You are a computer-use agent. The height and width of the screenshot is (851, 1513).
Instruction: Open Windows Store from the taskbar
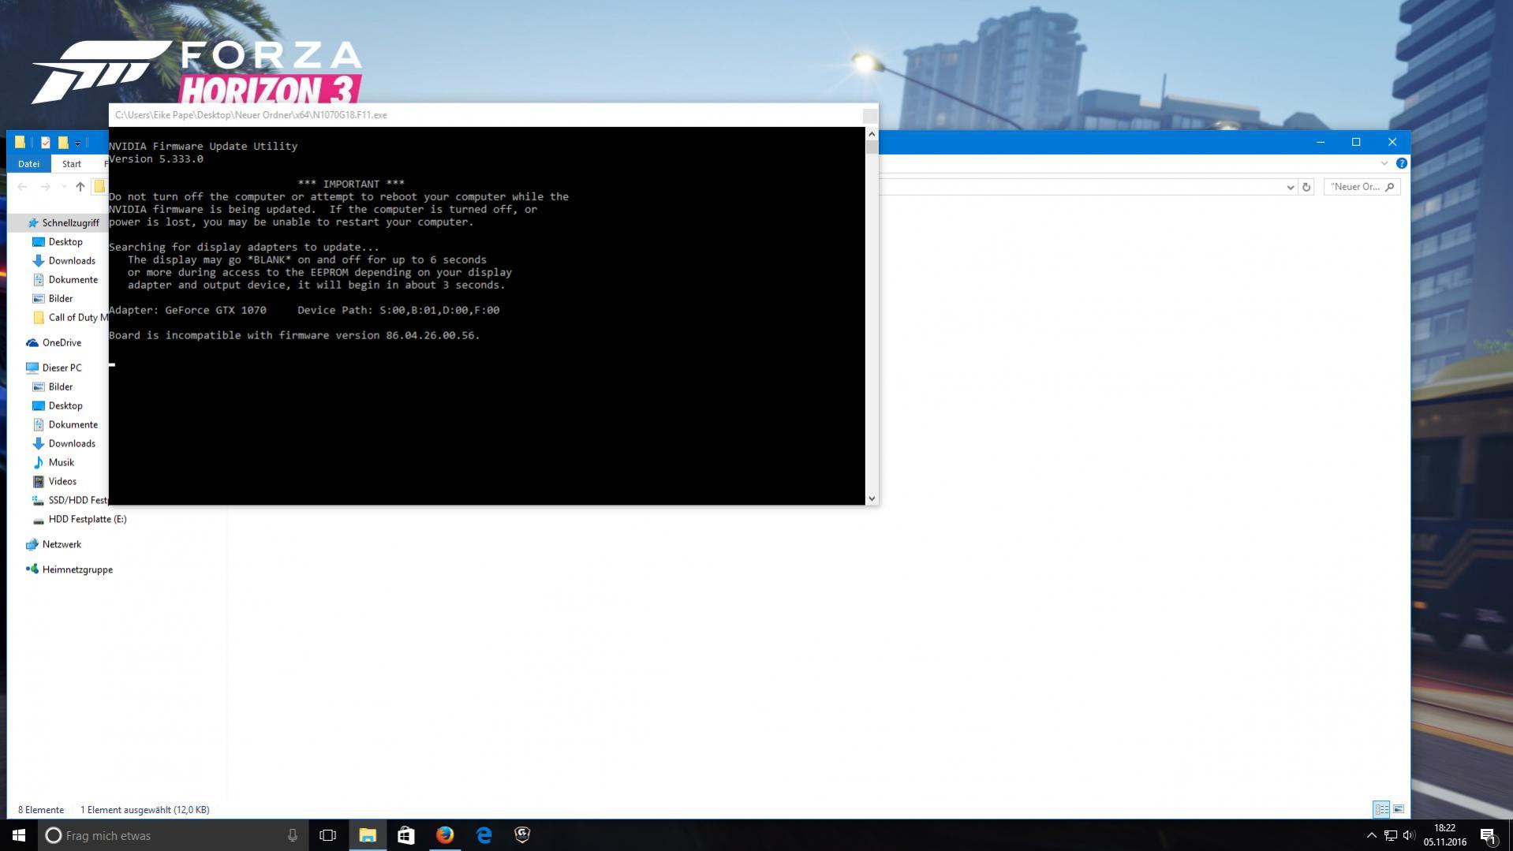pyautogui.click(x=405, y=835)
